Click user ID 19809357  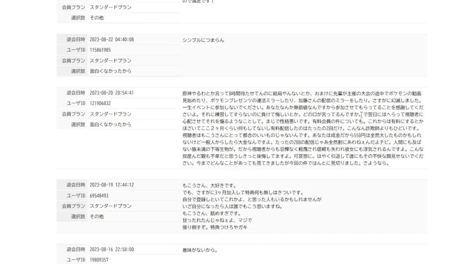tap(99, 260)
